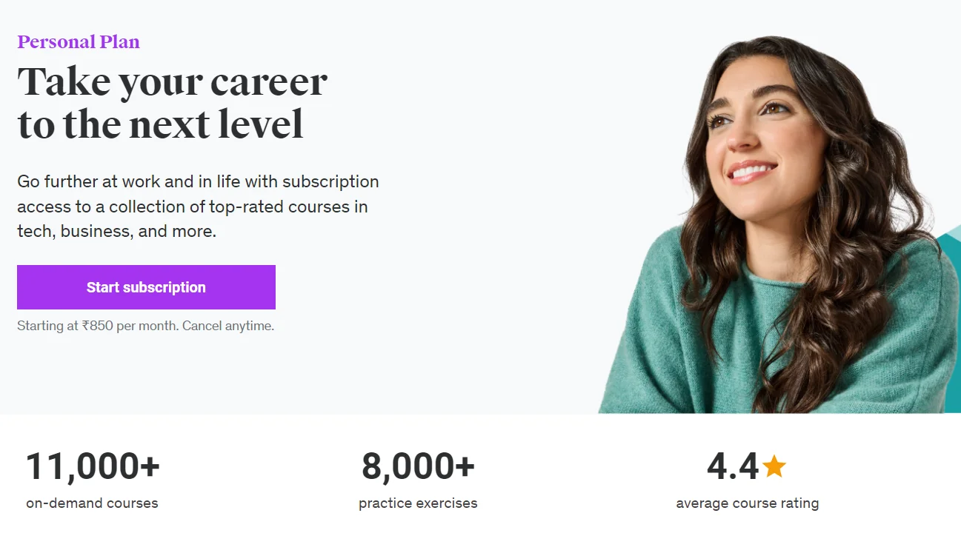Click the to the next level heading line
The height and width of the screenshot is (553, 961).
point(160,124)
